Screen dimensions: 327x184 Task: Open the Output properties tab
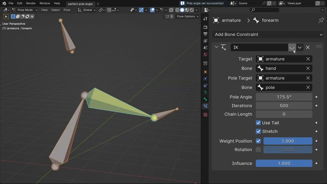pyautogui.click(x=205, y=34)
